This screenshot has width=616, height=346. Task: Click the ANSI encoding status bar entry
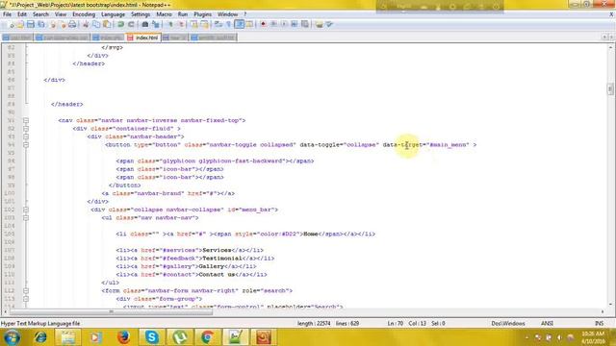tap(547, 324)
